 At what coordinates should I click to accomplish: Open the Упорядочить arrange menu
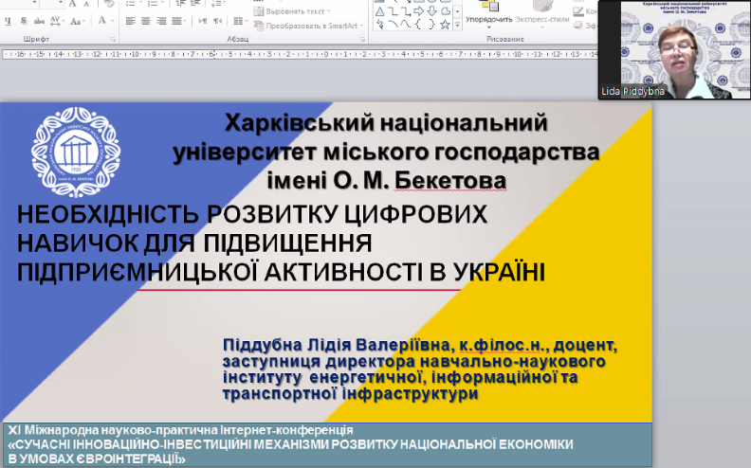click(488, 14)
